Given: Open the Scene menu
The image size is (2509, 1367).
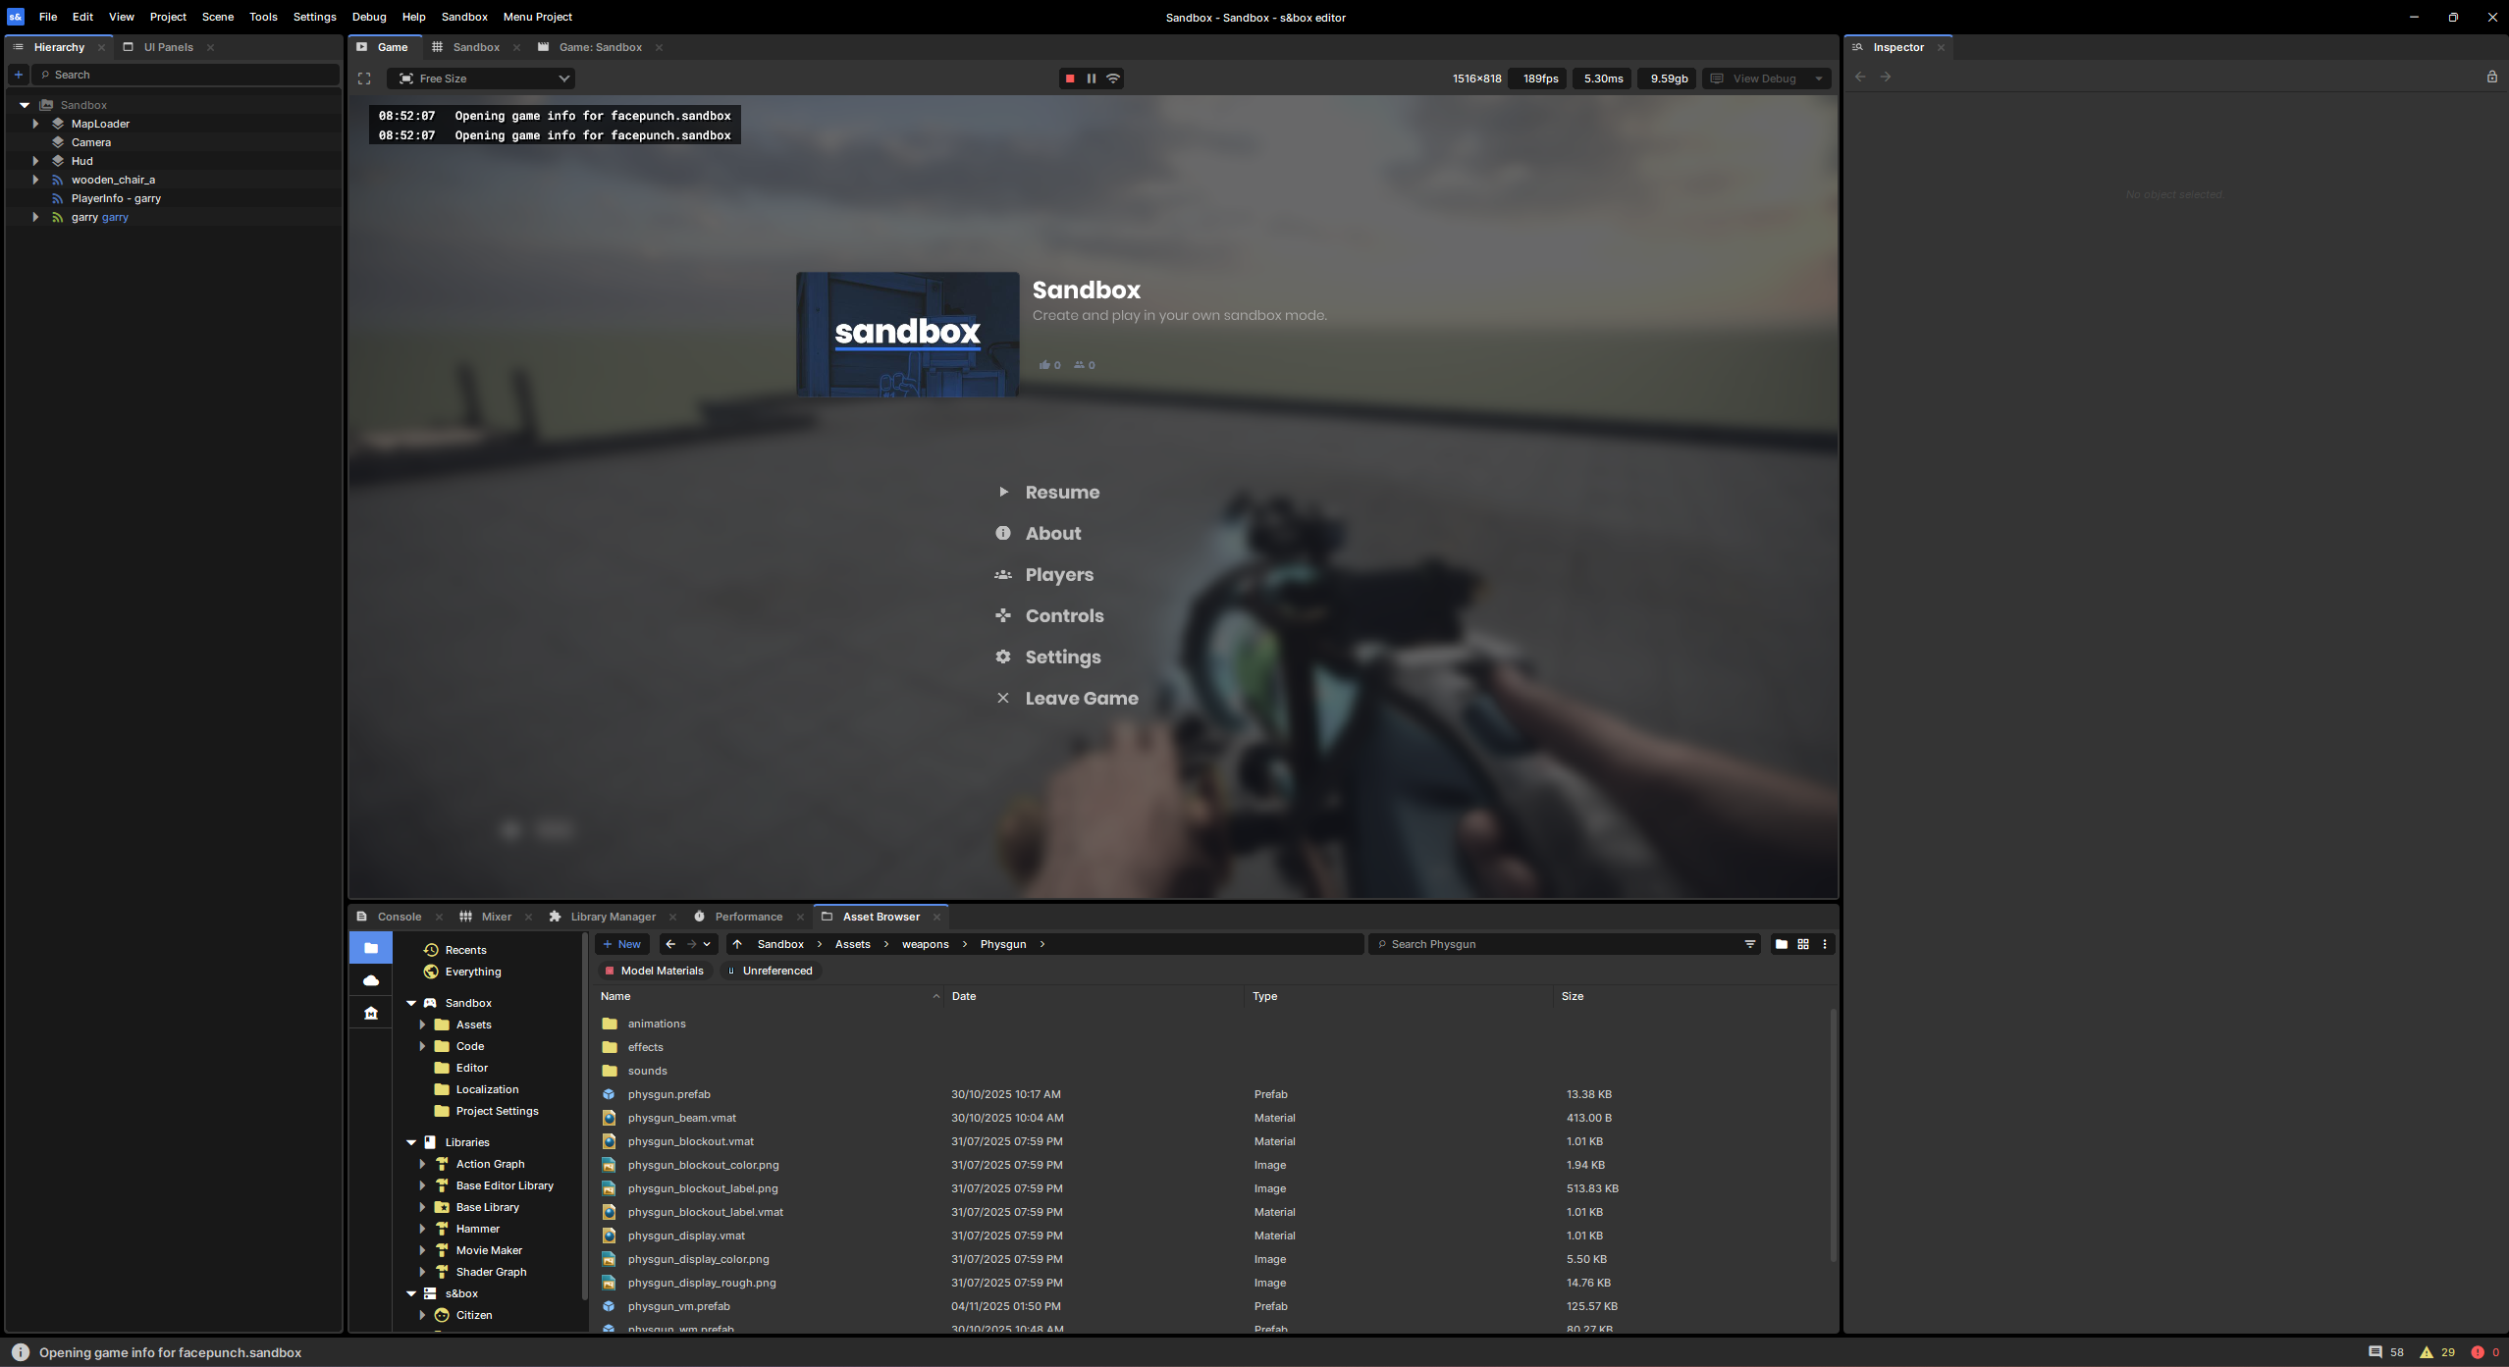Looking at the screenshot, I should click(217, 17).
